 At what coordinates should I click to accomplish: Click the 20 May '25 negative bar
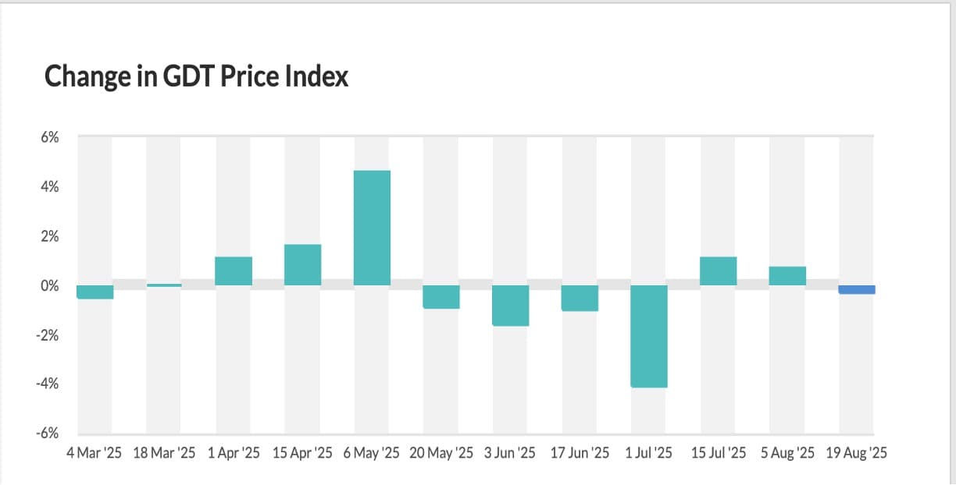click(441, 297)
